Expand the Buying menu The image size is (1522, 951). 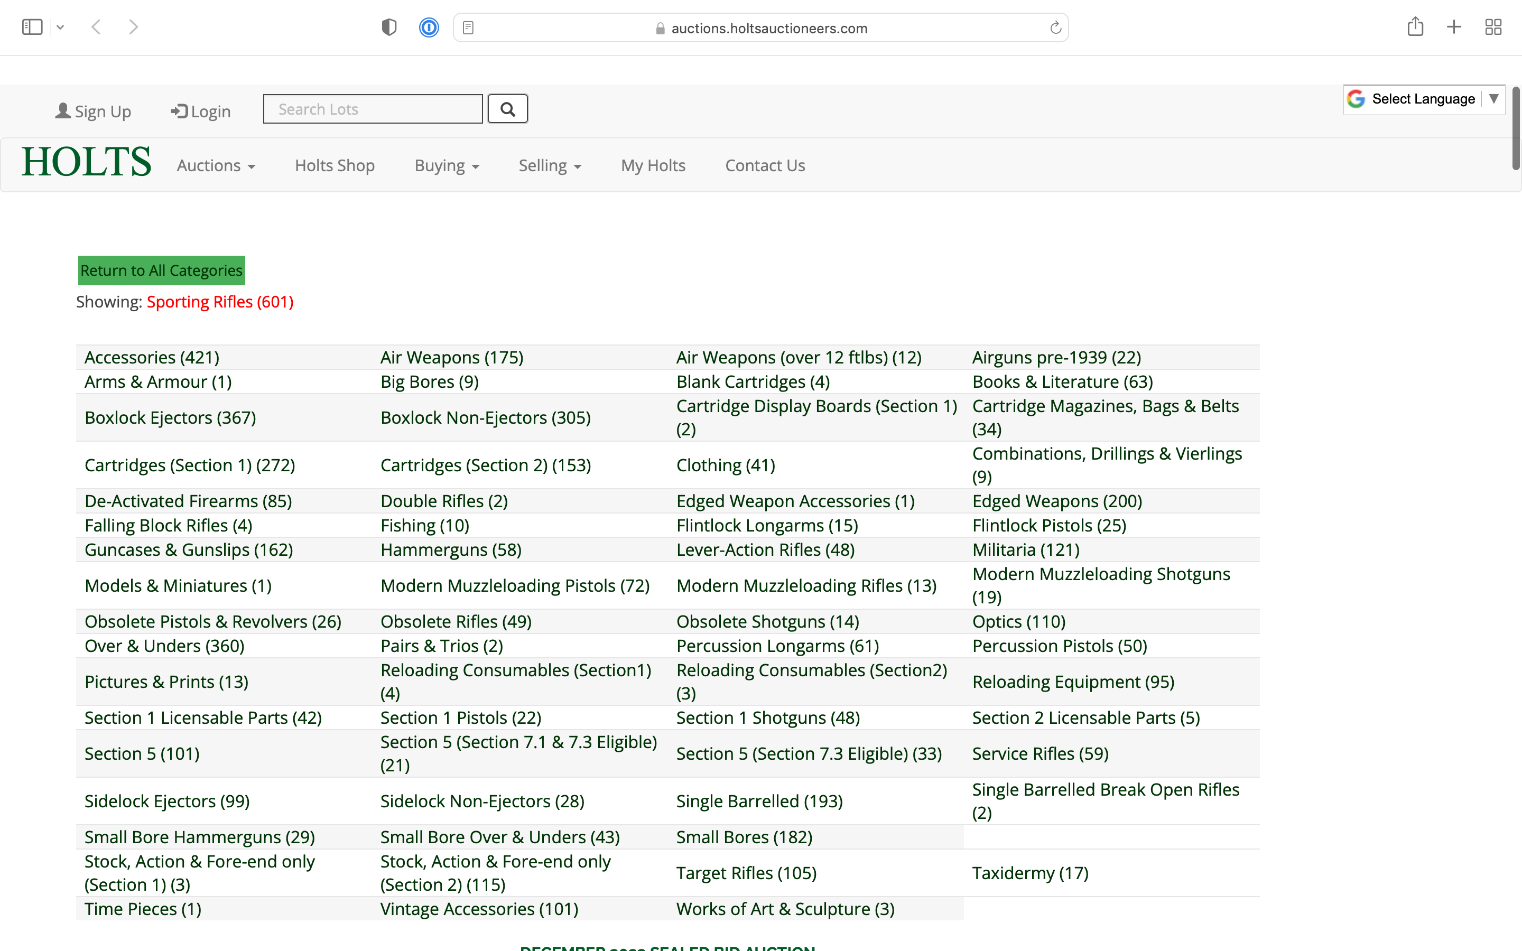pos(447,165)
